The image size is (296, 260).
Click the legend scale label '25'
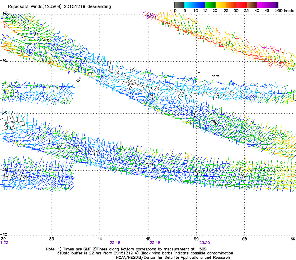tap(226, 11)
